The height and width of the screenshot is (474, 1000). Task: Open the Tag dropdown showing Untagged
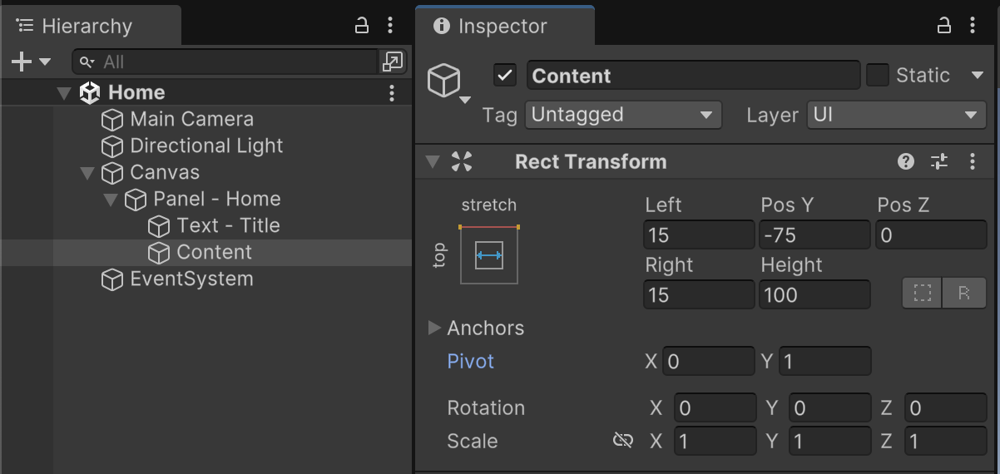[623, 115]
